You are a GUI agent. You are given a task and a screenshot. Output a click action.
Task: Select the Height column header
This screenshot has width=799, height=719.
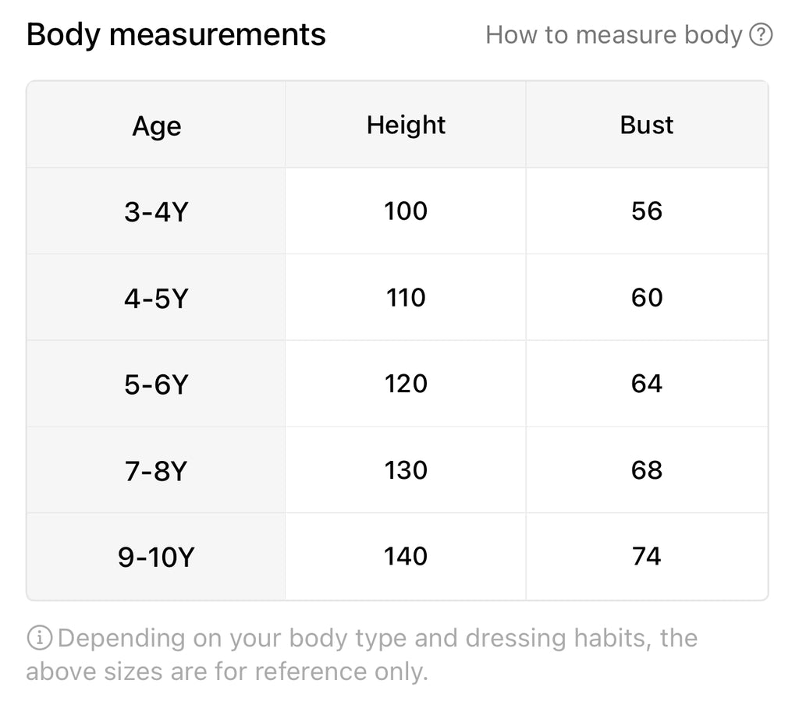(406, 125)
